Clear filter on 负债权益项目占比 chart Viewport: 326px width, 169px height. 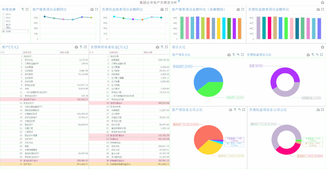tap(313, 54)
